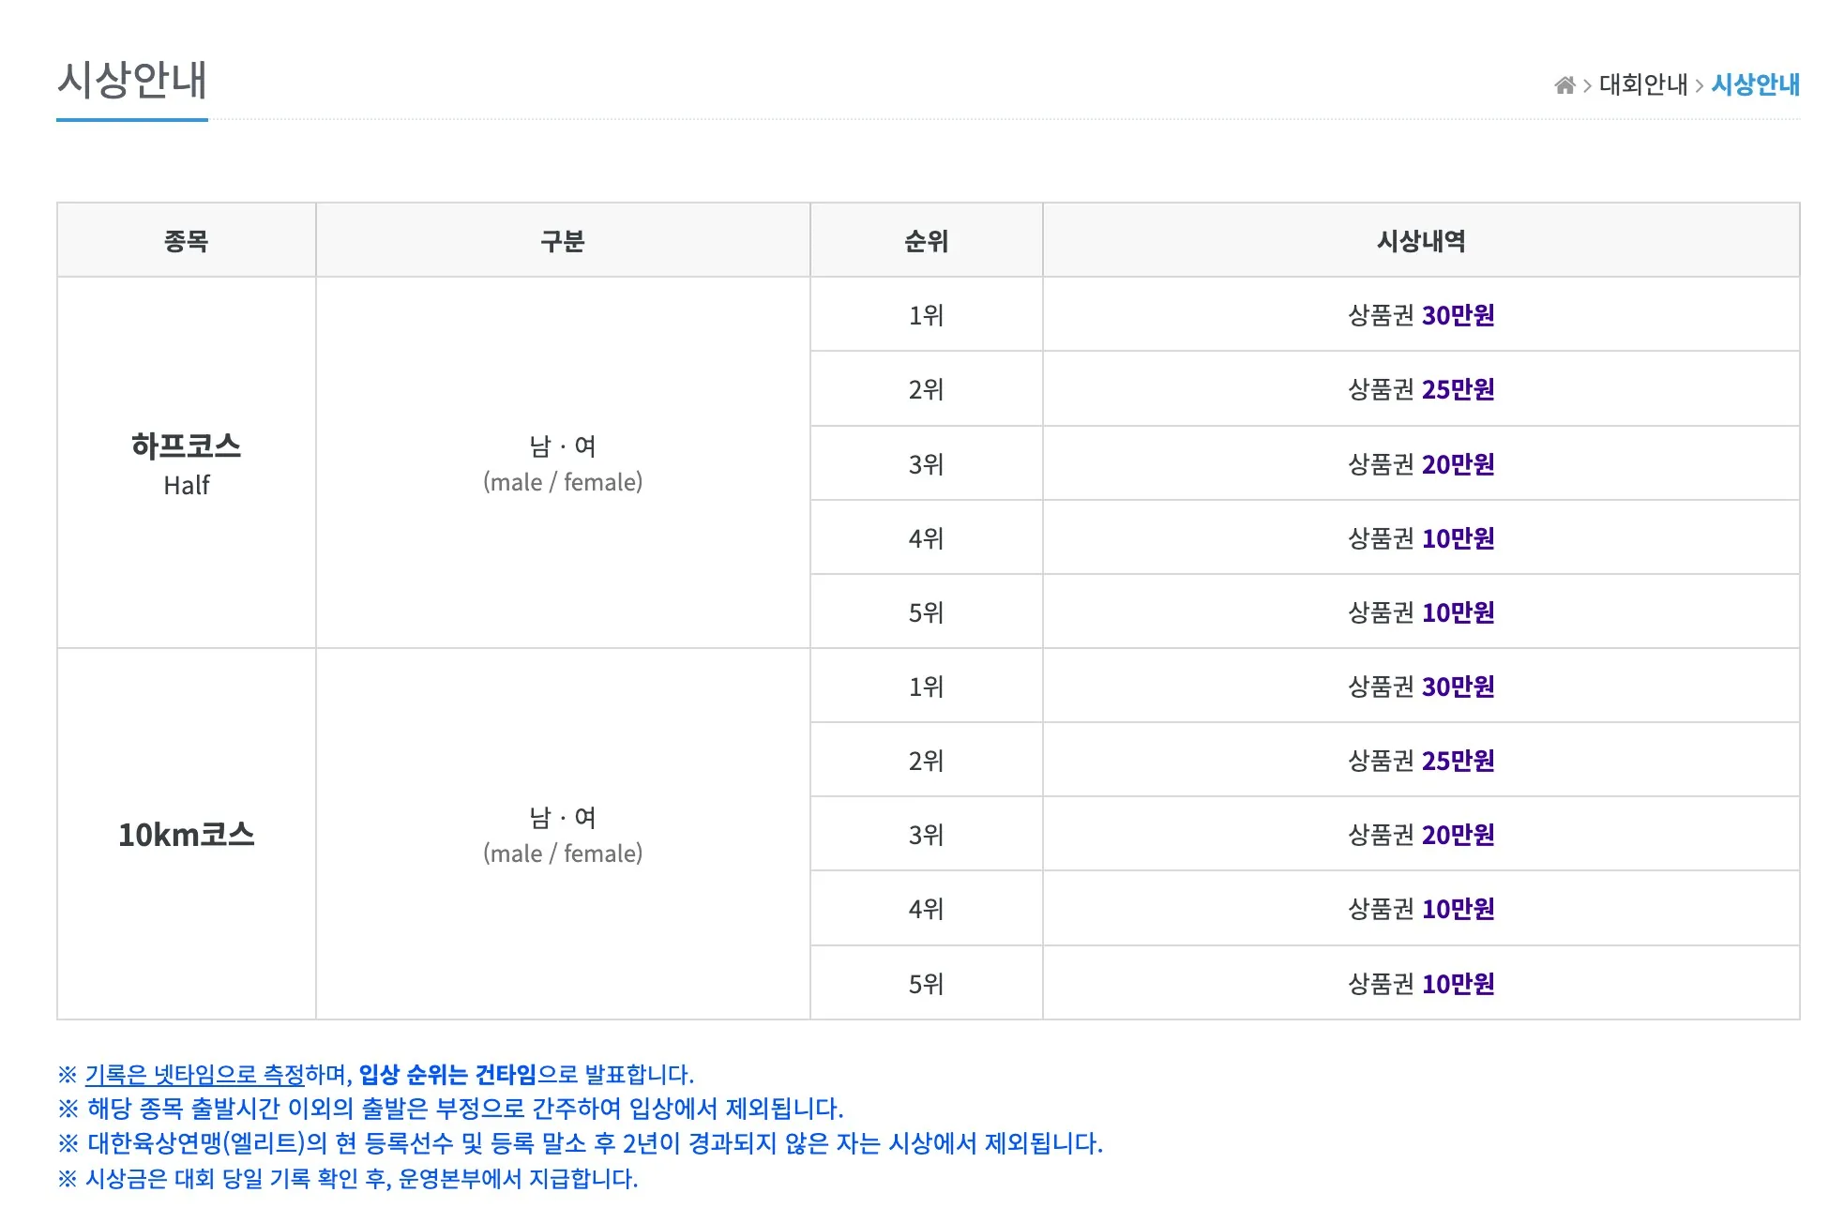Click the 하프코스 Half cell

click(186, 463)
